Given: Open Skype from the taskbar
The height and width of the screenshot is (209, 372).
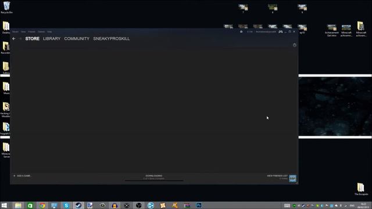Looking at the screenshot, I should click(x=66, y=205).
